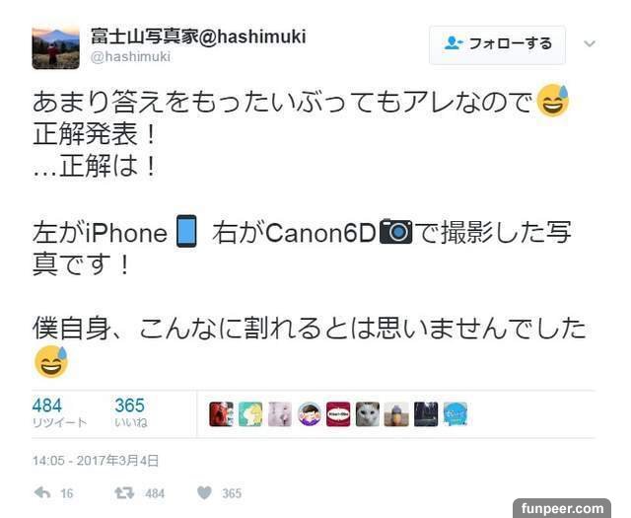Click the green cartoon liker avatar
The width and height of the screenshot is (631, 518).
click(x=250, y=414)
